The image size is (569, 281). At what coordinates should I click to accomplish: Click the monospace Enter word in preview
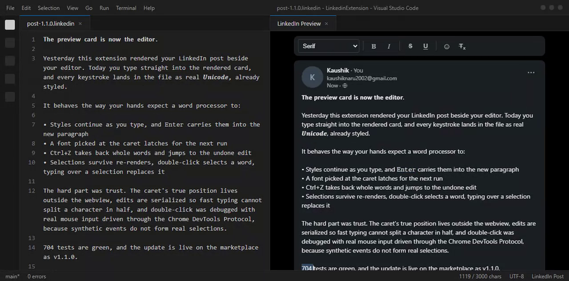406,170
